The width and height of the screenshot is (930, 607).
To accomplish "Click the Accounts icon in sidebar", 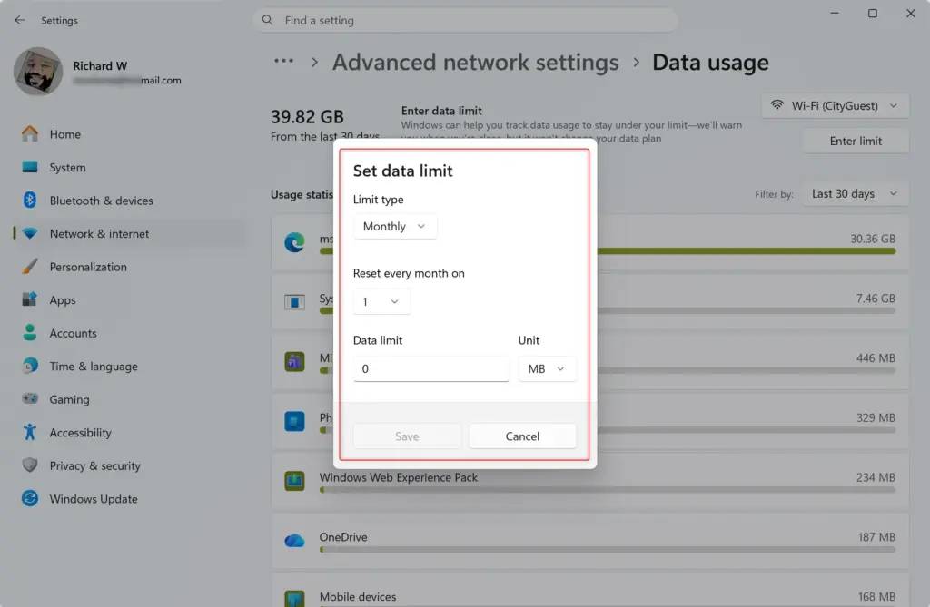I will click(30, 333).
